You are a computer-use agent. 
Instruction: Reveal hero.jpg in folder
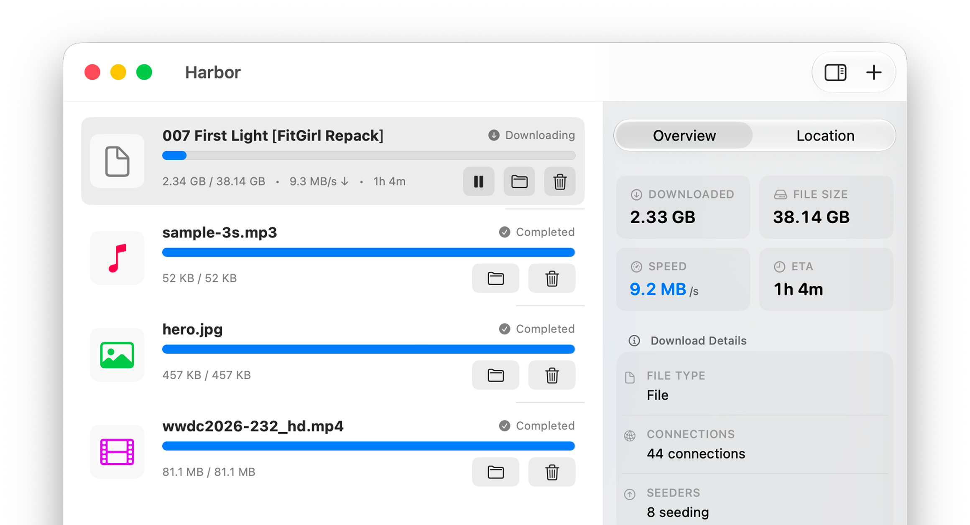[495, 375]
